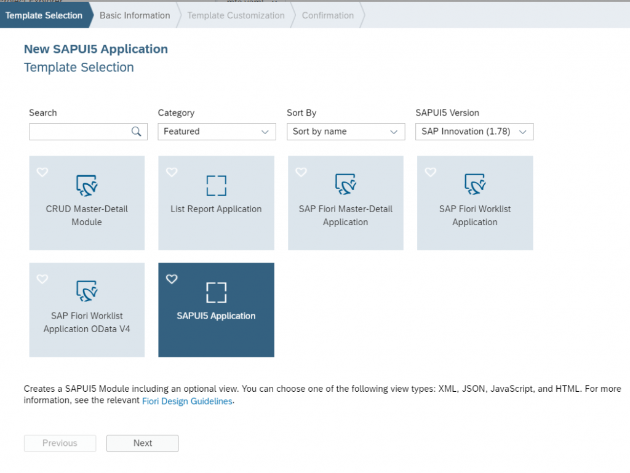Click the List Report Application template icon
The height and width of the screenshot is (473, 630).
(216, 186)
